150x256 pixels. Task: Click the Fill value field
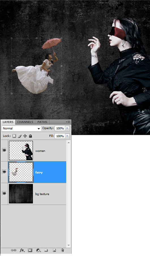pos(60,136)
